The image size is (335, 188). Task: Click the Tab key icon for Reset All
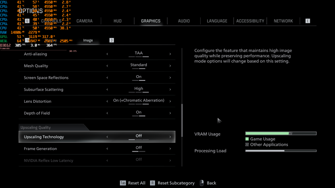pyautogui.click(x=123, y=183)
